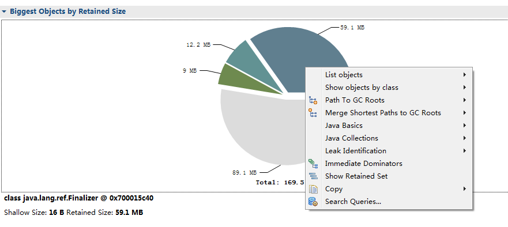Click the 89.1 MB chart label
This screenshot has height=227, width=508.
click(244, 173)
